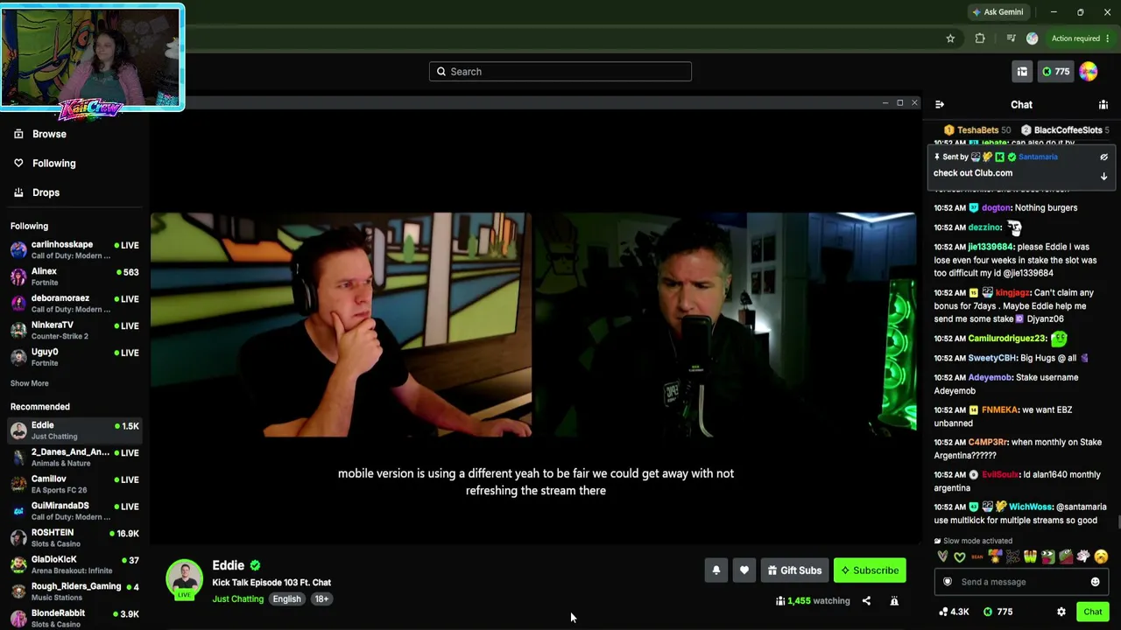The image size is (1121, 630).
Task: Send the BEAN quick emote
Action: tap(977, 556)
